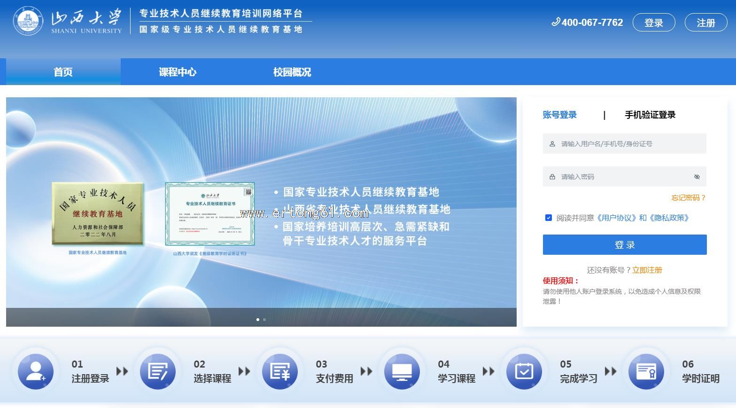This screenshot has height=408, width=736.
Task: Click the 注册登录 step one user icon
Action: pyautogui.click(x=36, y=371)
